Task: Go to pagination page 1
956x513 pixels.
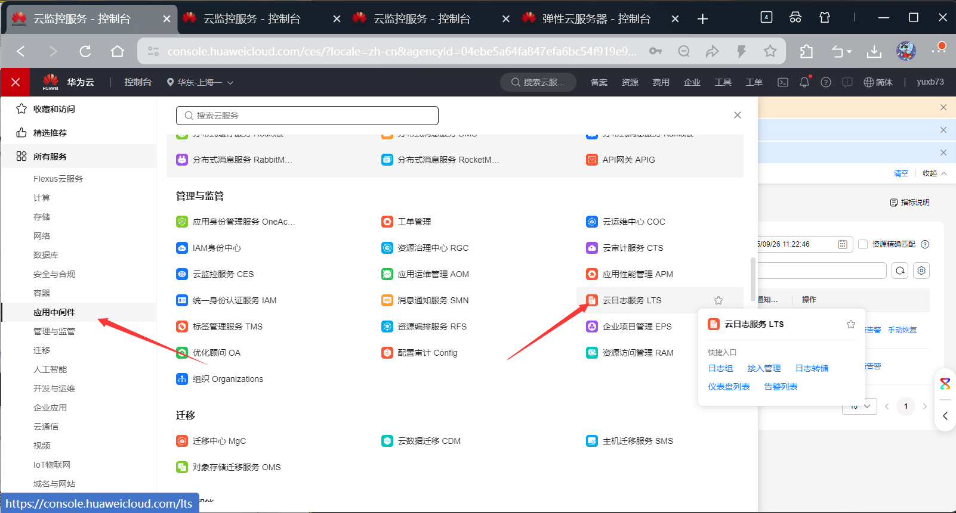Action: [x=906, y=406]
